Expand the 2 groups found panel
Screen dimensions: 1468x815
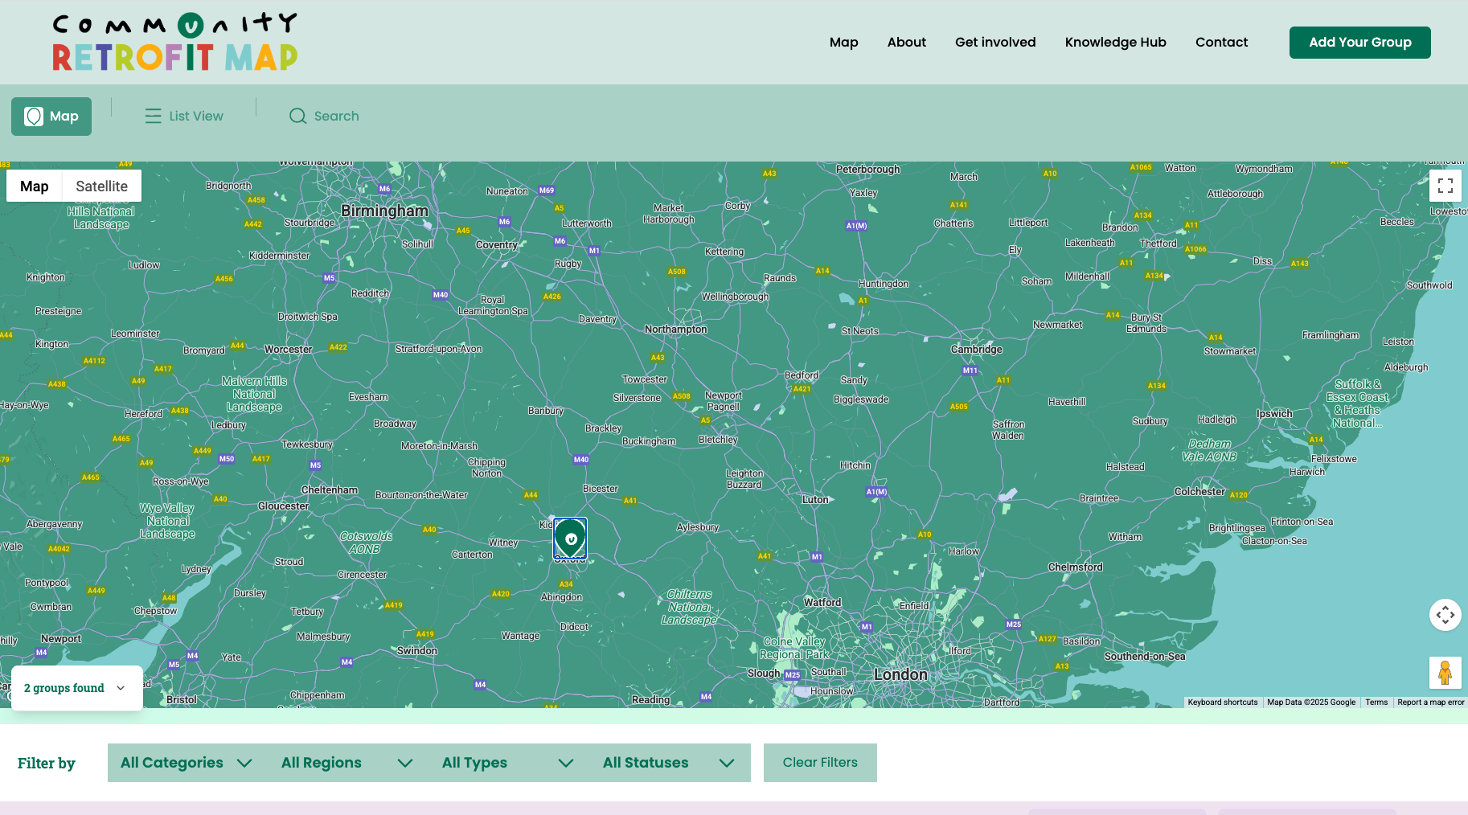coord(76,687)
